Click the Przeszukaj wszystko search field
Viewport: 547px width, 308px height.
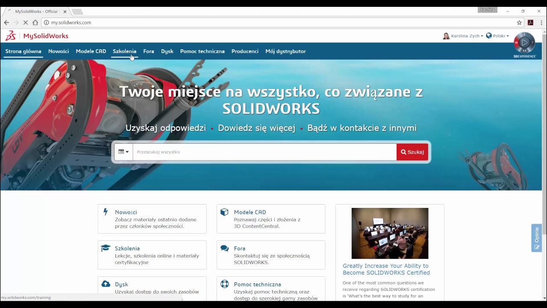(265, 152)
